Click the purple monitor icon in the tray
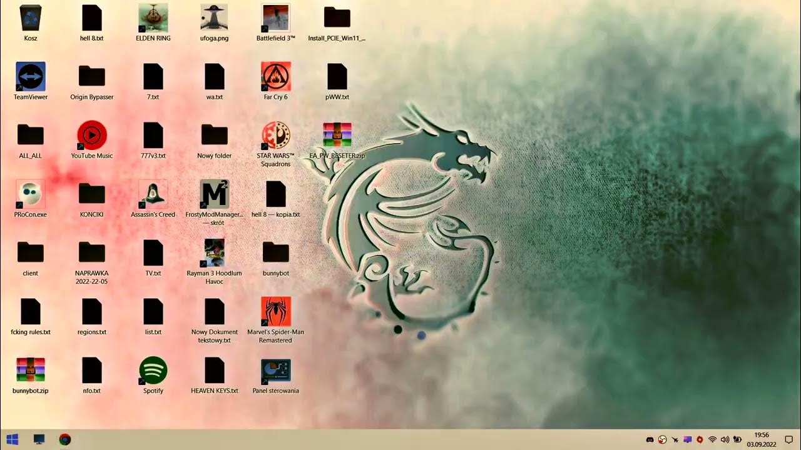The image size is (801, 450). [687, 440]
